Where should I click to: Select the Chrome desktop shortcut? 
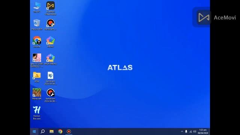pos(37,42)
